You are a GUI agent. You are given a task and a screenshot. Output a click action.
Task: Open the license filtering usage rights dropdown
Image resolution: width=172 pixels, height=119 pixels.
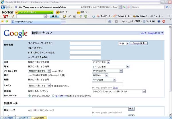pos(119,91)
